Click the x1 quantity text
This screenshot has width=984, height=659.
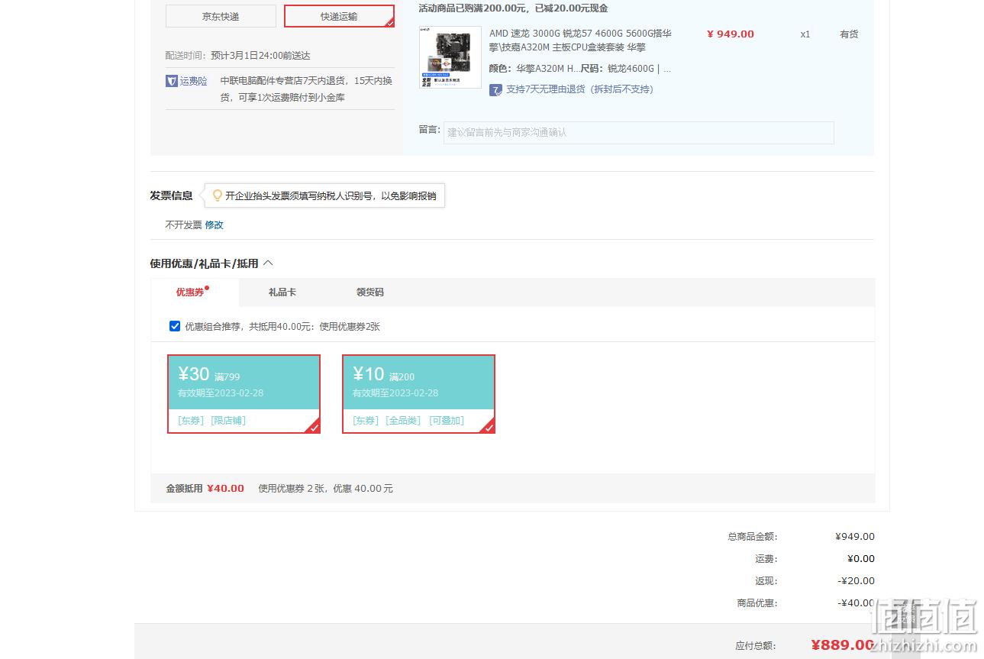[x=805, y=34]
